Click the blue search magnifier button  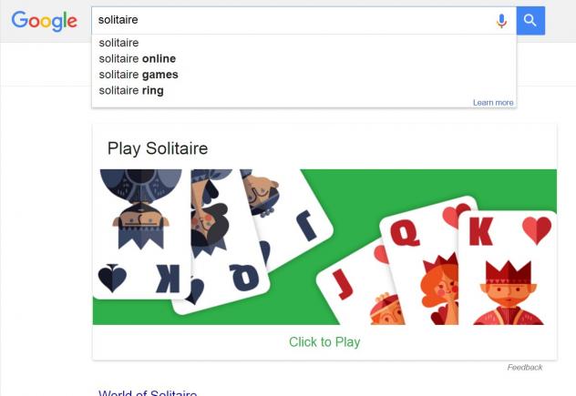530,21
